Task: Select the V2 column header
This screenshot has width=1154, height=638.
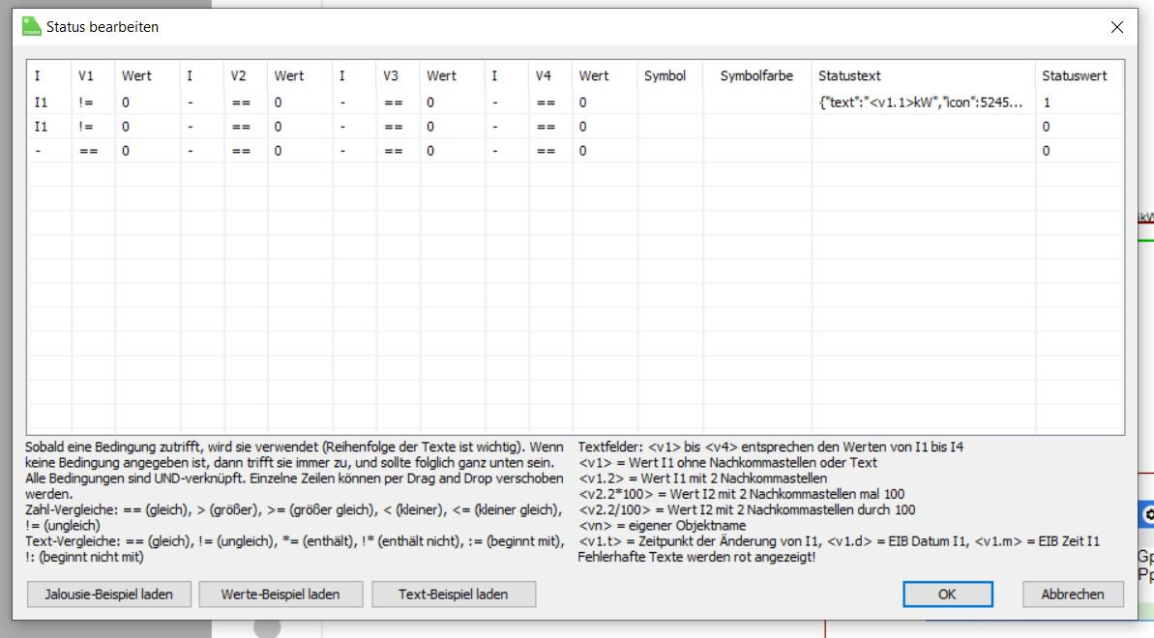Action: coord(245,75)
